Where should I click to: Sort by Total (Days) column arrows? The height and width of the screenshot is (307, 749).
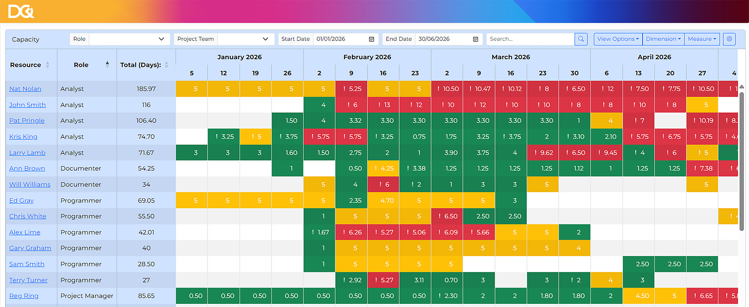pyautogui.click(x=167, y=65)
